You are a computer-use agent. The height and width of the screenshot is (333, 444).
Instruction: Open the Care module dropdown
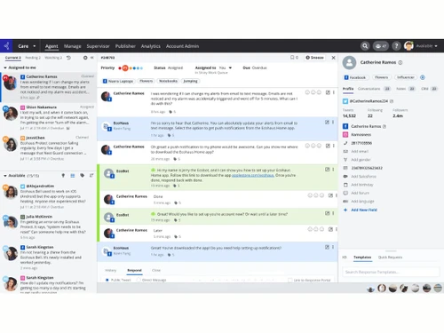(x=27, y=46)
